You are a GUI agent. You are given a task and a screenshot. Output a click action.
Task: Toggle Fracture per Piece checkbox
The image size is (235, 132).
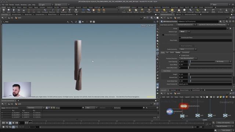(180, 37)
